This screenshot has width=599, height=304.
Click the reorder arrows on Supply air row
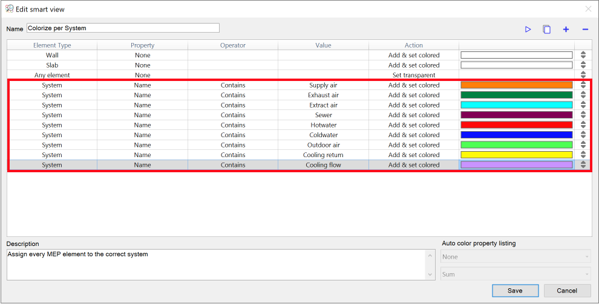point(583,85)
